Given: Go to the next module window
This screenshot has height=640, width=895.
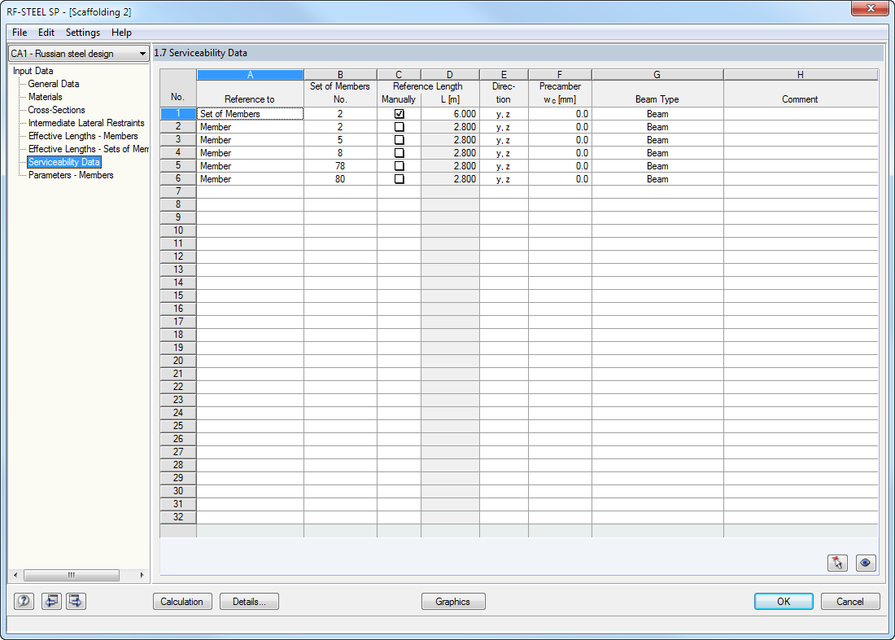Looking at the screenshot, I should click(75, 601).
